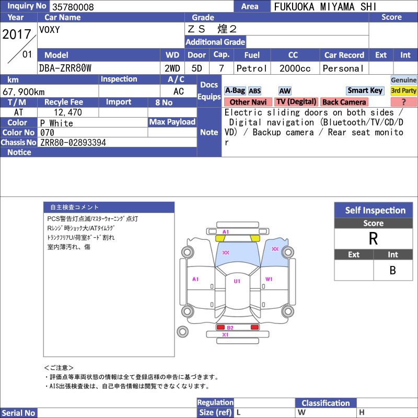Click the A-Bag equipment badge
This screenshot has height=418, width=418.
pyautogui.click(x=235, y=90)
